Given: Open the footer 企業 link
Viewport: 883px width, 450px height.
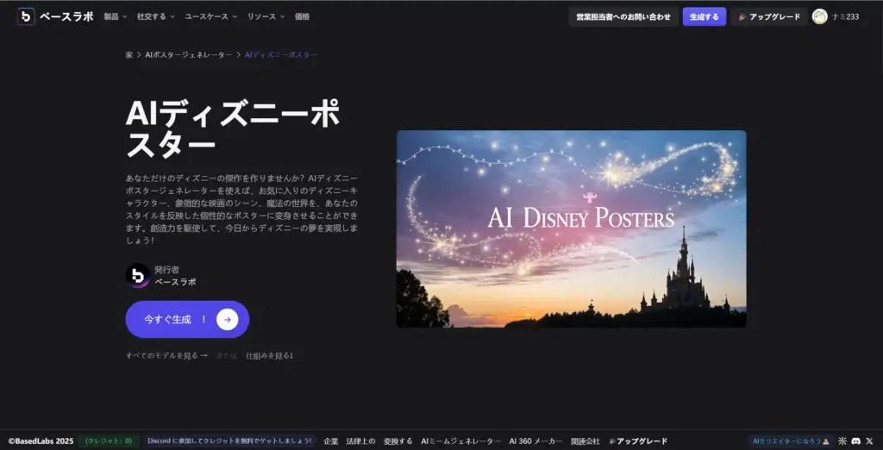Looking at the screenshot, I should (331, 441).
